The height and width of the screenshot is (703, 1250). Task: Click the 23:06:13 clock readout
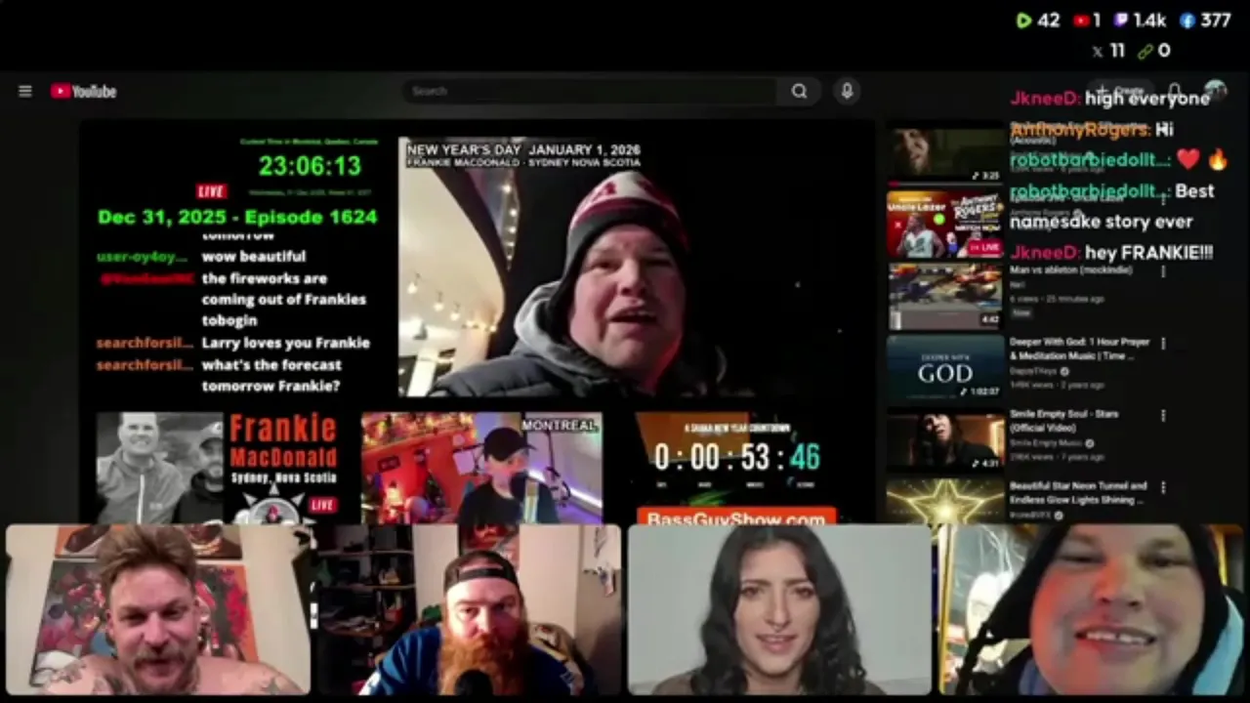(x=310, y=166)
